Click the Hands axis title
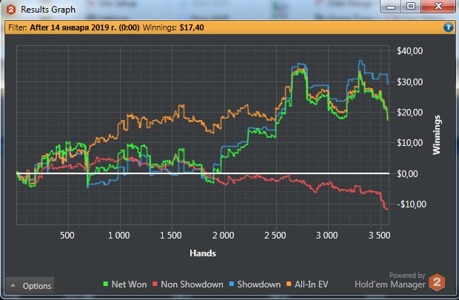 (x=203, y=253)
